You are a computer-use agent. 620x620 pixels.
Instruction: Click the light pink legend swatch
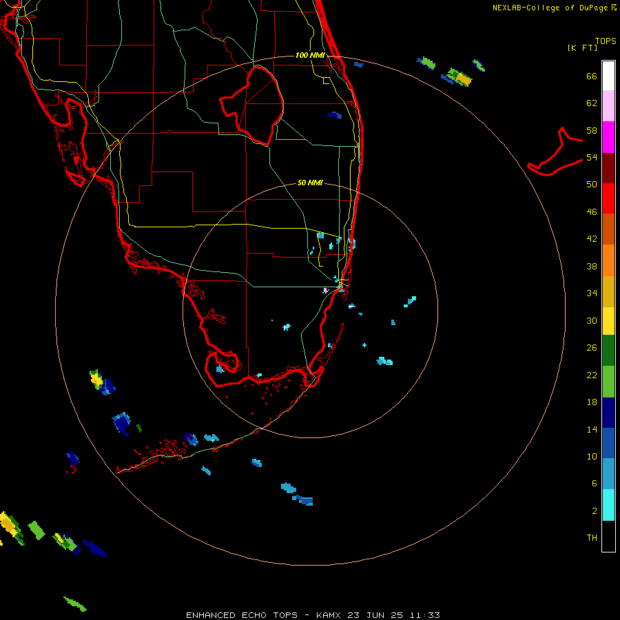[608, 106]
